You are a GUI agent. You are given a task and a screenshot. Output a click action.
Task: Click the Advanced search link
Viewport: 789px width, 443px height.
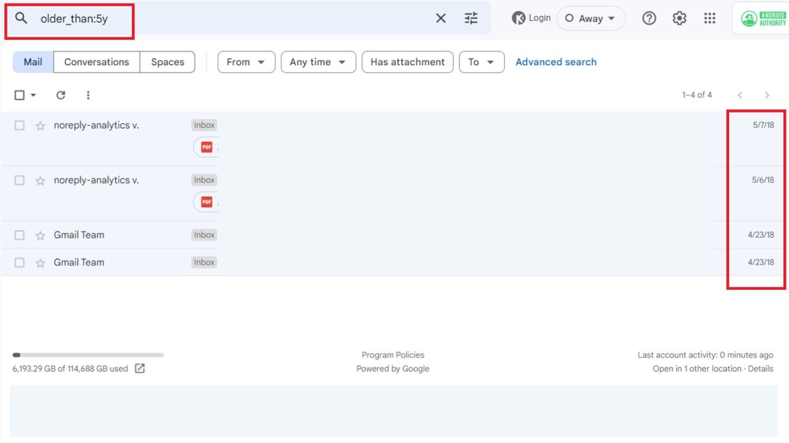(x=556, y=62)
